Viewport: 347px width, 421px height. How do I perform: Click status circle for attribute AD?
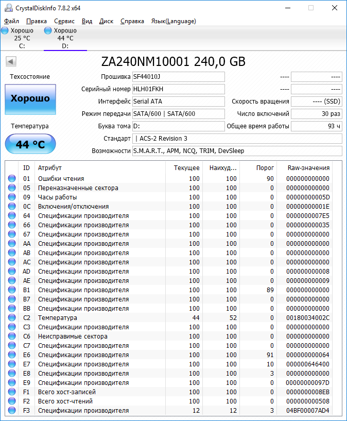[12, 271]
